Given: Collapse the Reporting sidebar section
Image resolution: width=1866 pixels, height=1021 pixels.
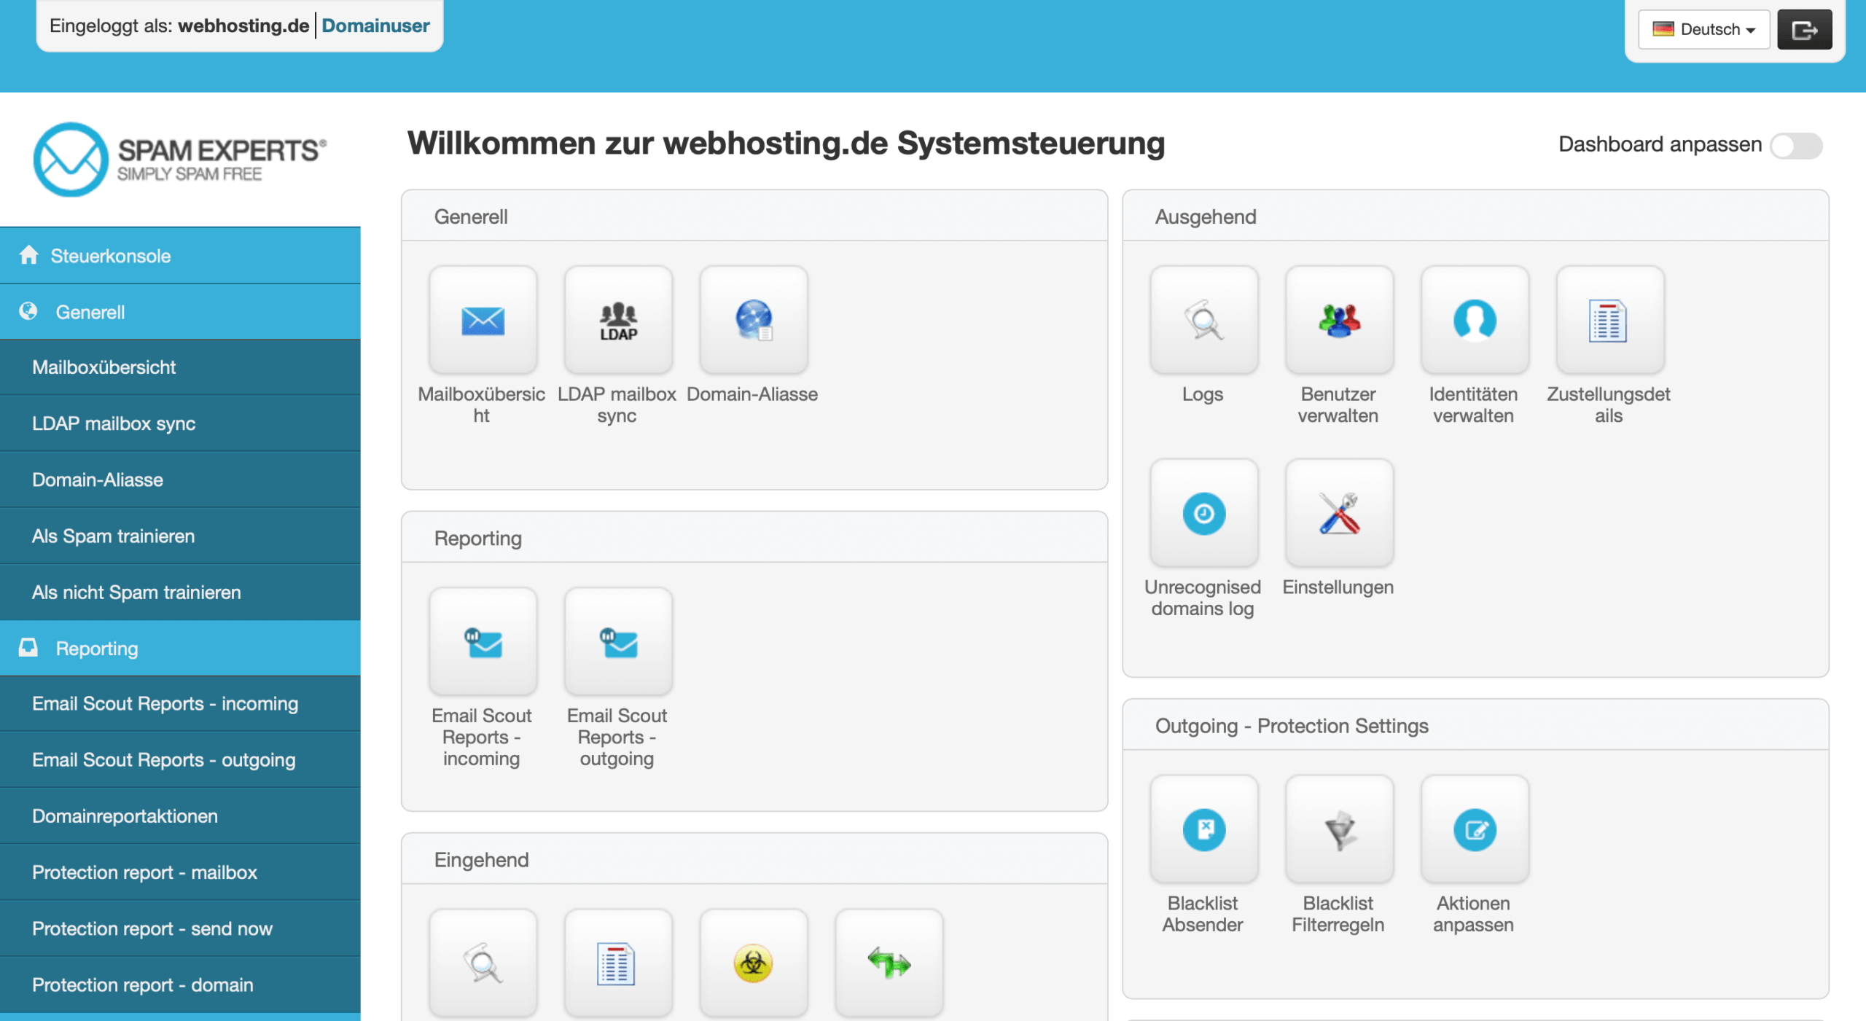Looking at the screenshot, I should (96, 648).
